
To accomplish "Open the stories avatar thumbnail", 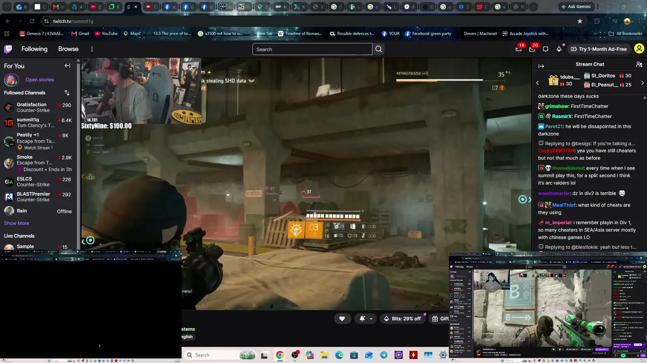I will pyautogui.click(x=11, y=80).
